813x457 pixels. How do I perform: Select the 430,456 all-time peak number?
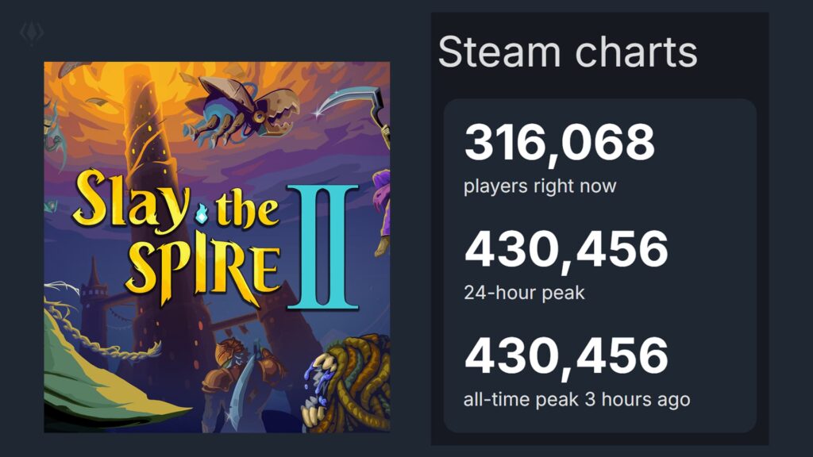(x=566, y=356)
